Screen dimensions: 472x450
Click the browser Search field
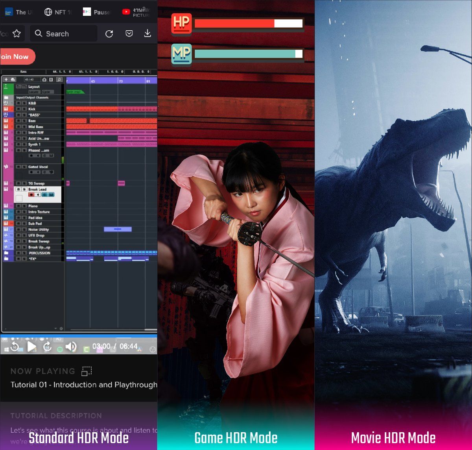64,33
